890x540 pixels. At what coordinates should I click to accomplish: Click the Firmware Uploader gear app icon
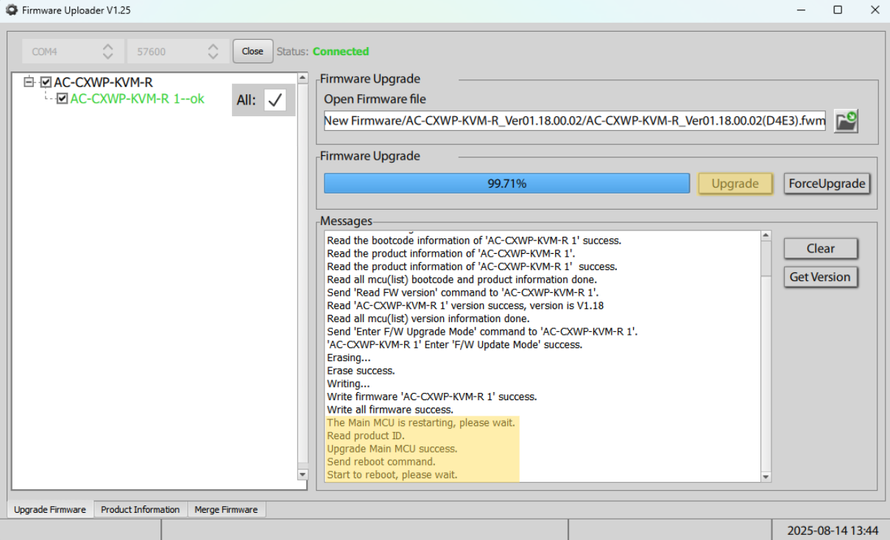[11, 10]
